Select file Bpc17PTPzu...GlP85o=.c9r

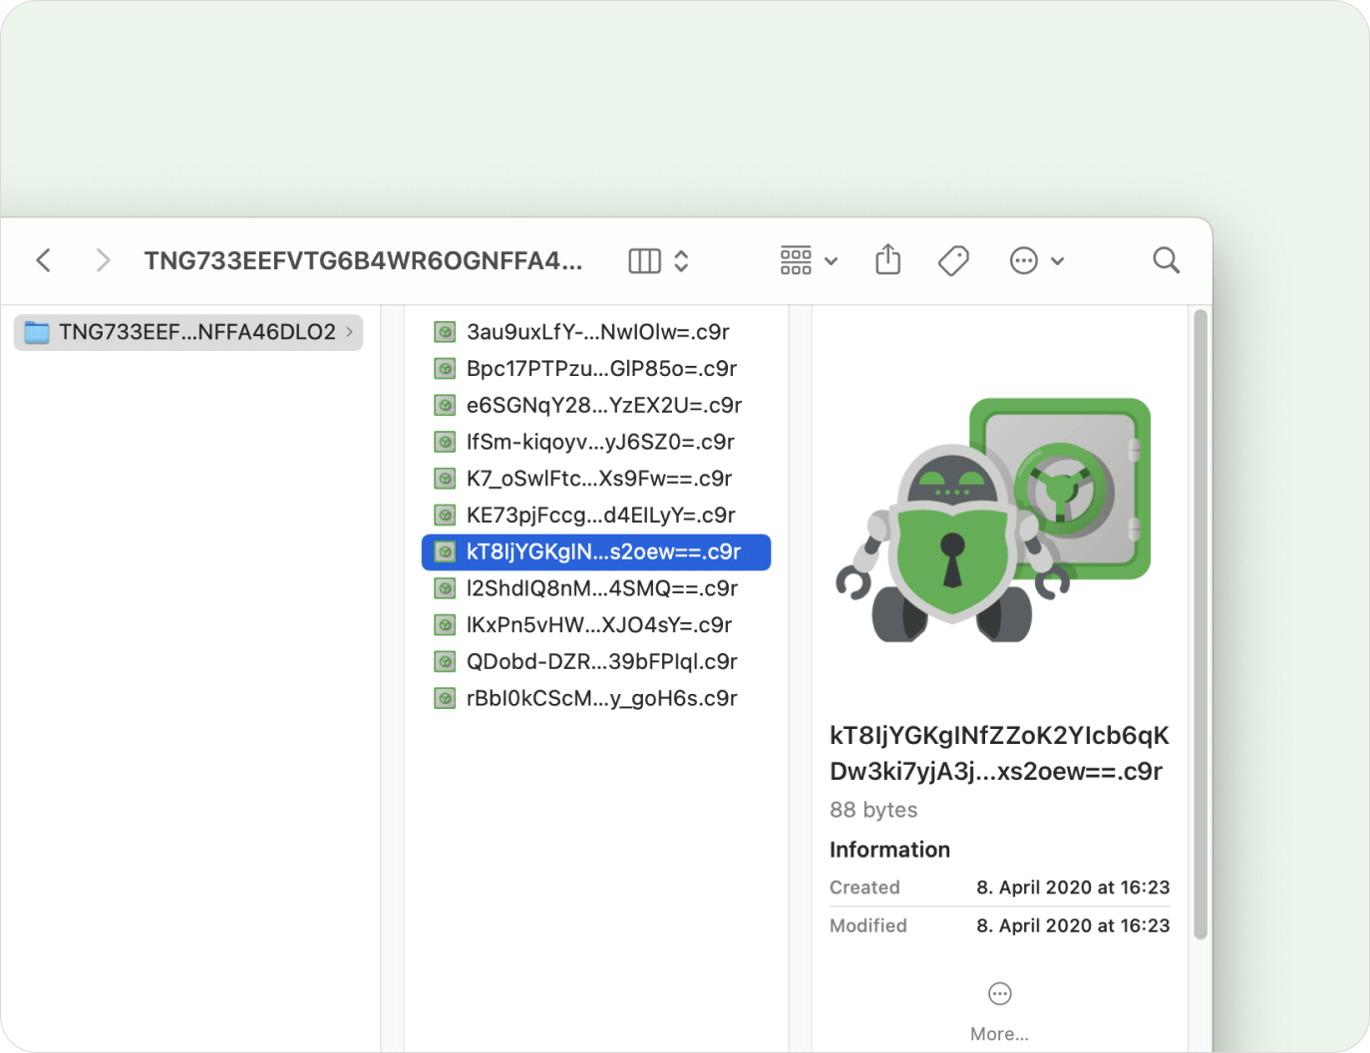[596, 369]
